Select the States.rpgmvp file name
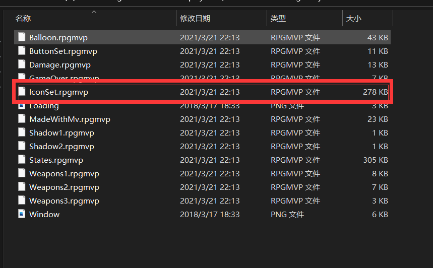Screen dimensions: 433x268 click(56, 160)
